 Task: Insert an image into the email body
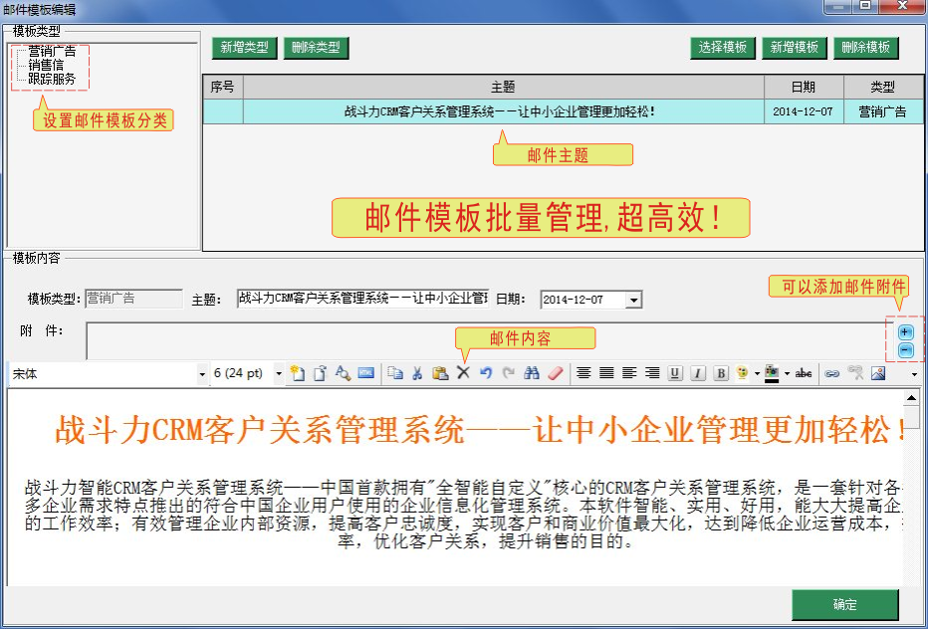coord(878,373)
